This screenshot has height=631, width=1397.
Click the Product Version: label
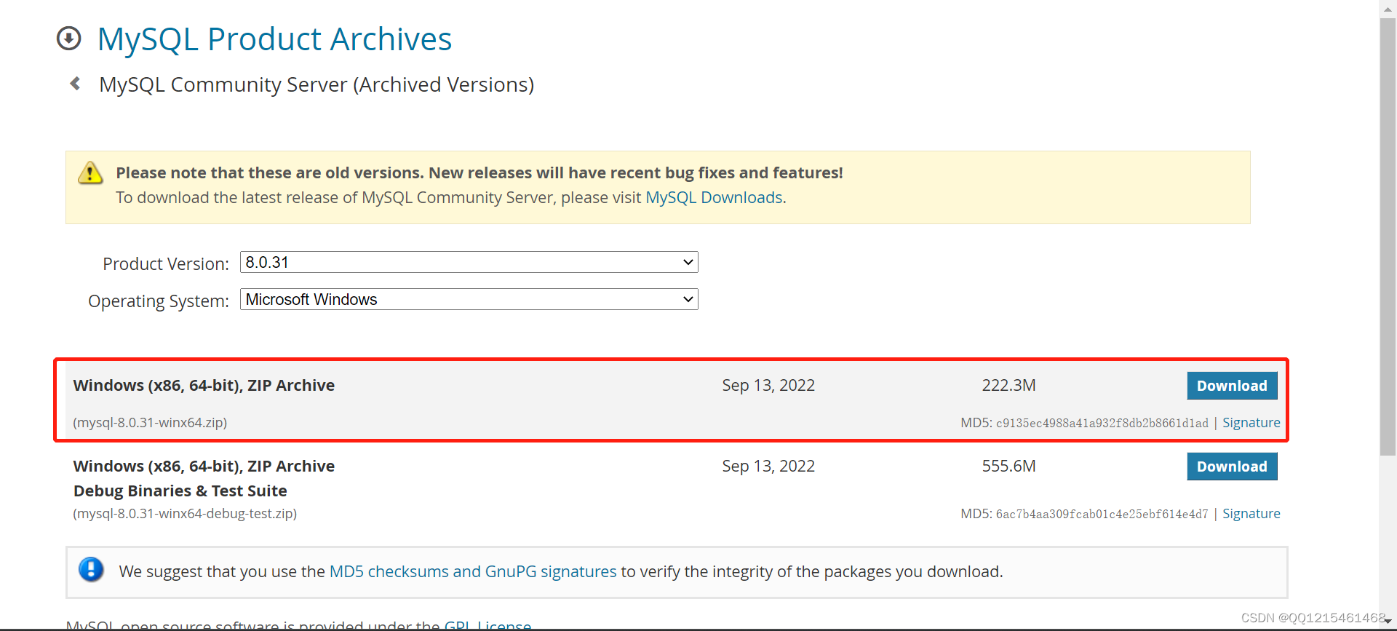tap(166, 263)
